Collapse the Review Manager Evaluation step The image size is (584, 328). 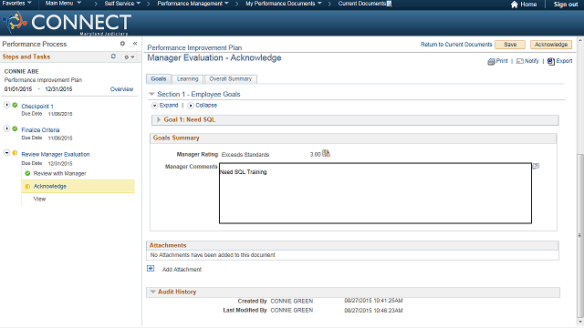(x=6, y=153)
